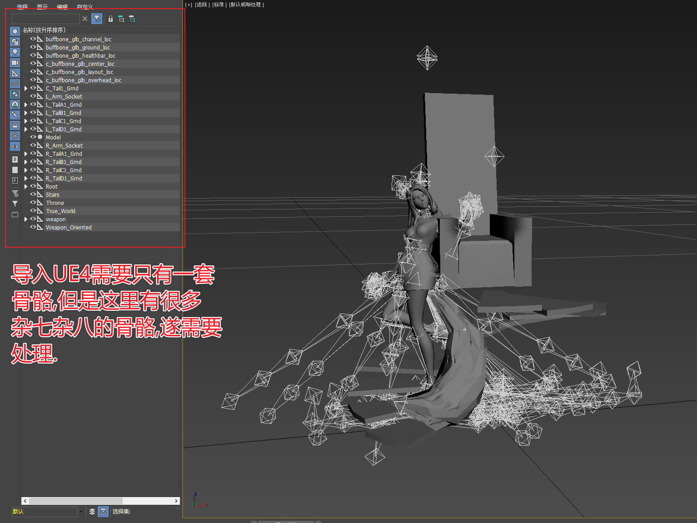Click the lock cell editing padlock icon
Screen dimensions: 697x523
pyautogui.click(x=110, y=19)
